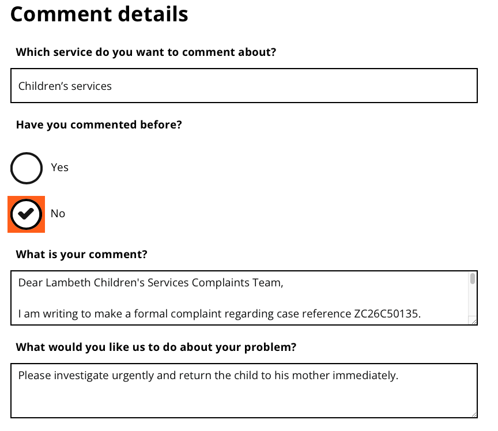Viewport: 498px width, 431px height.
Task: Focus the "Children's services" service field
Action: click(x=244, y=86)
